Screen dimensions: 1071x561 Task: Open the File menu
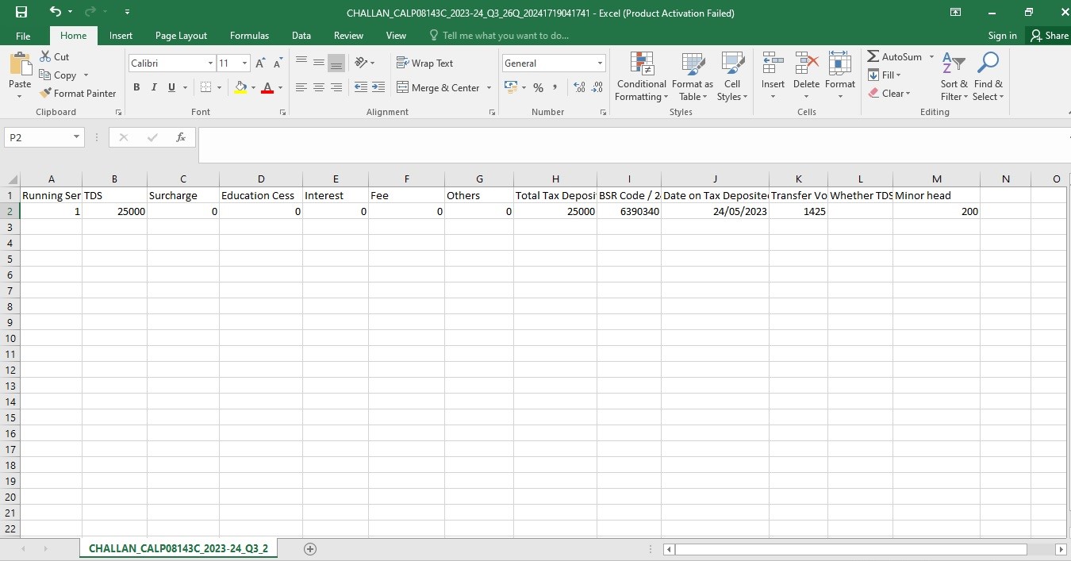23,36
